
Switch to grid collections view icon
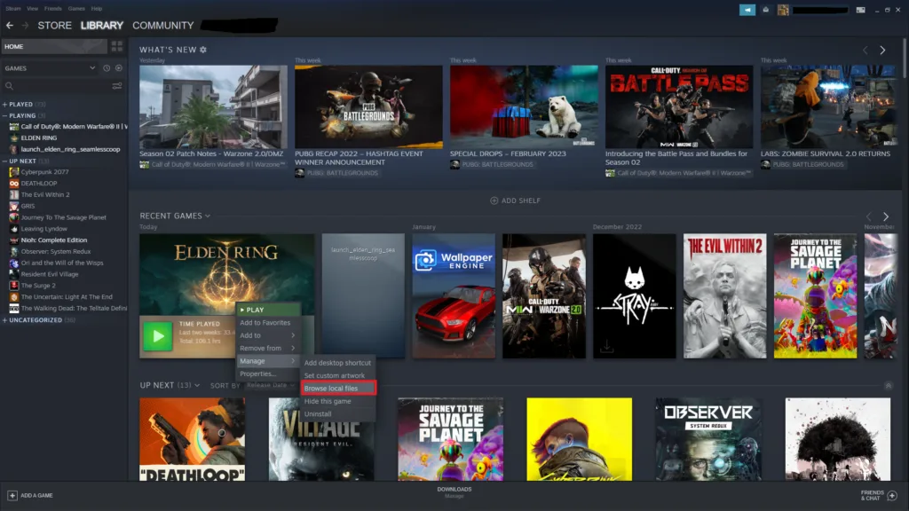click(116, 46)
